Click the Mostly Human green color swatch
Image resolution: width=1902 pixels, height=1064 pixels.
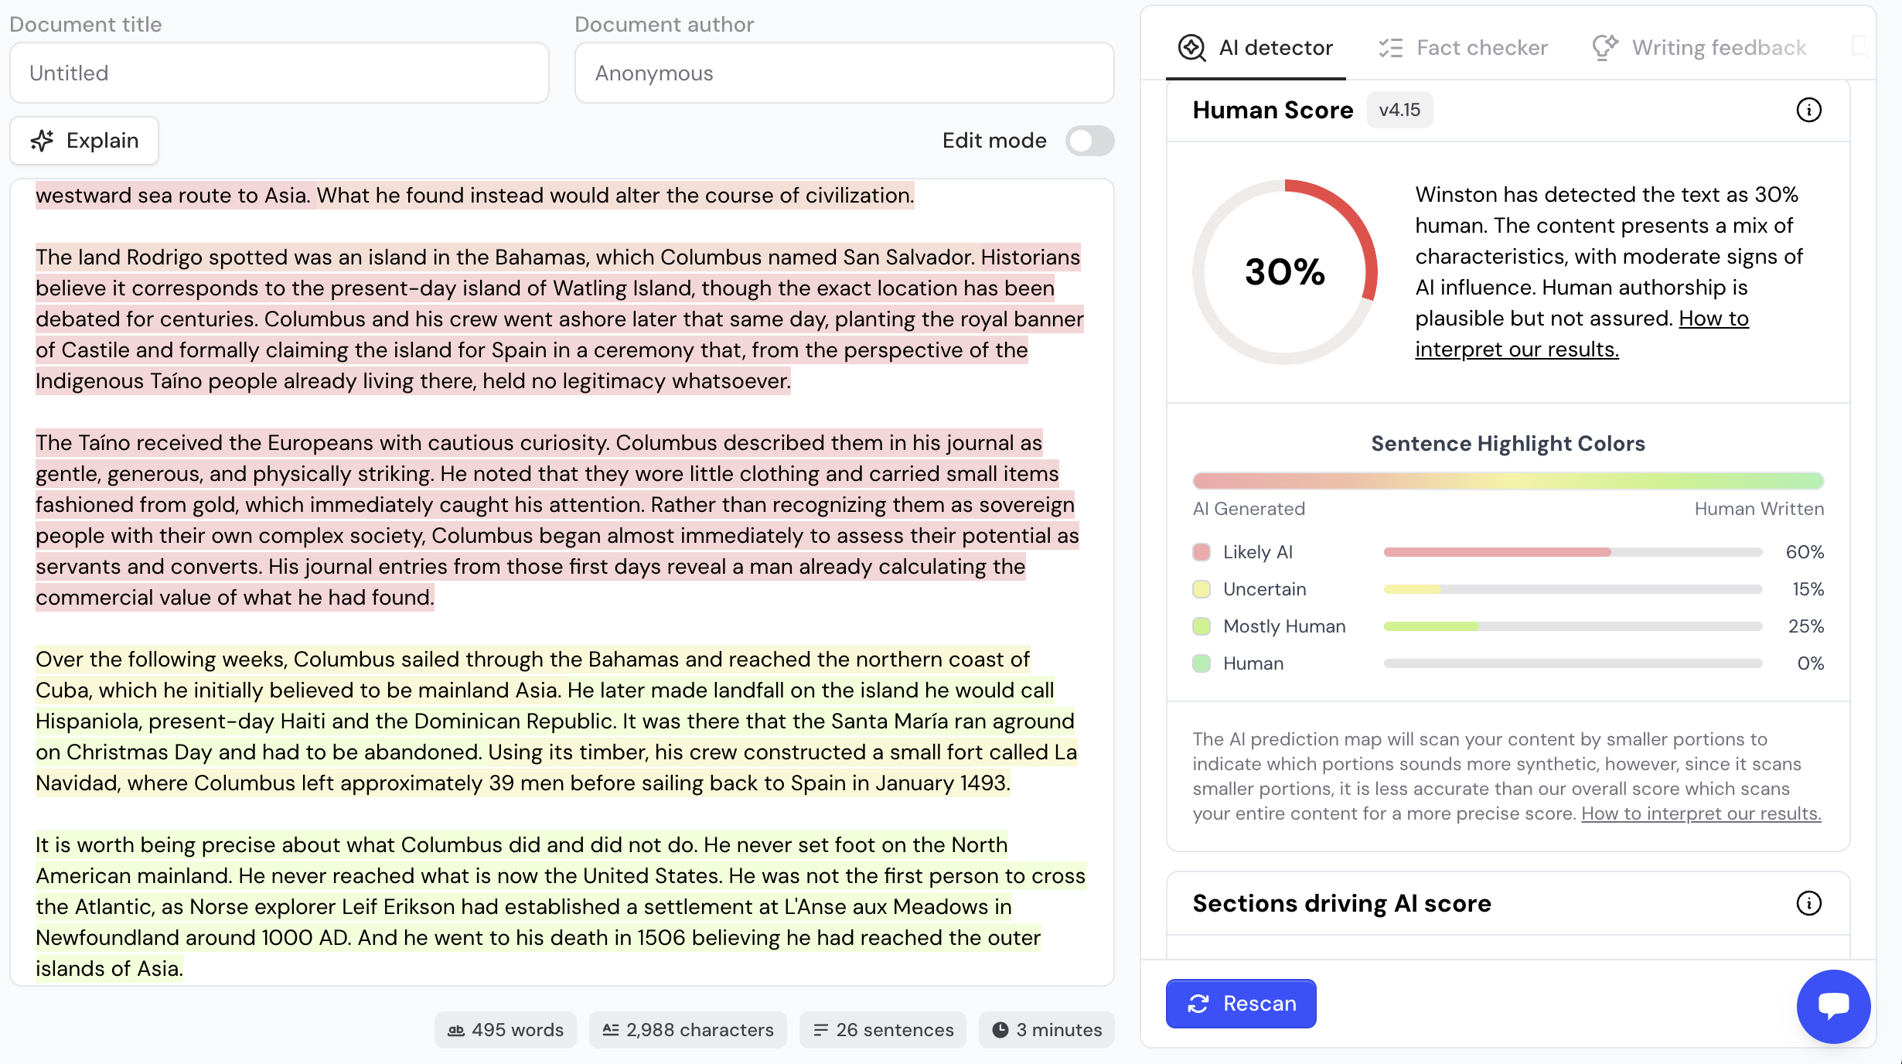[1202, 626]
